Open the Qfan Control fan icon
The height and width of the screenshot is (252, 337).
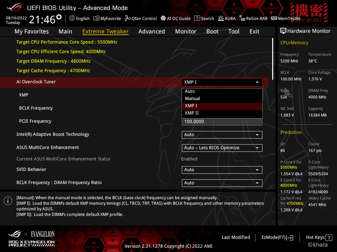click(x=127, y=18)
